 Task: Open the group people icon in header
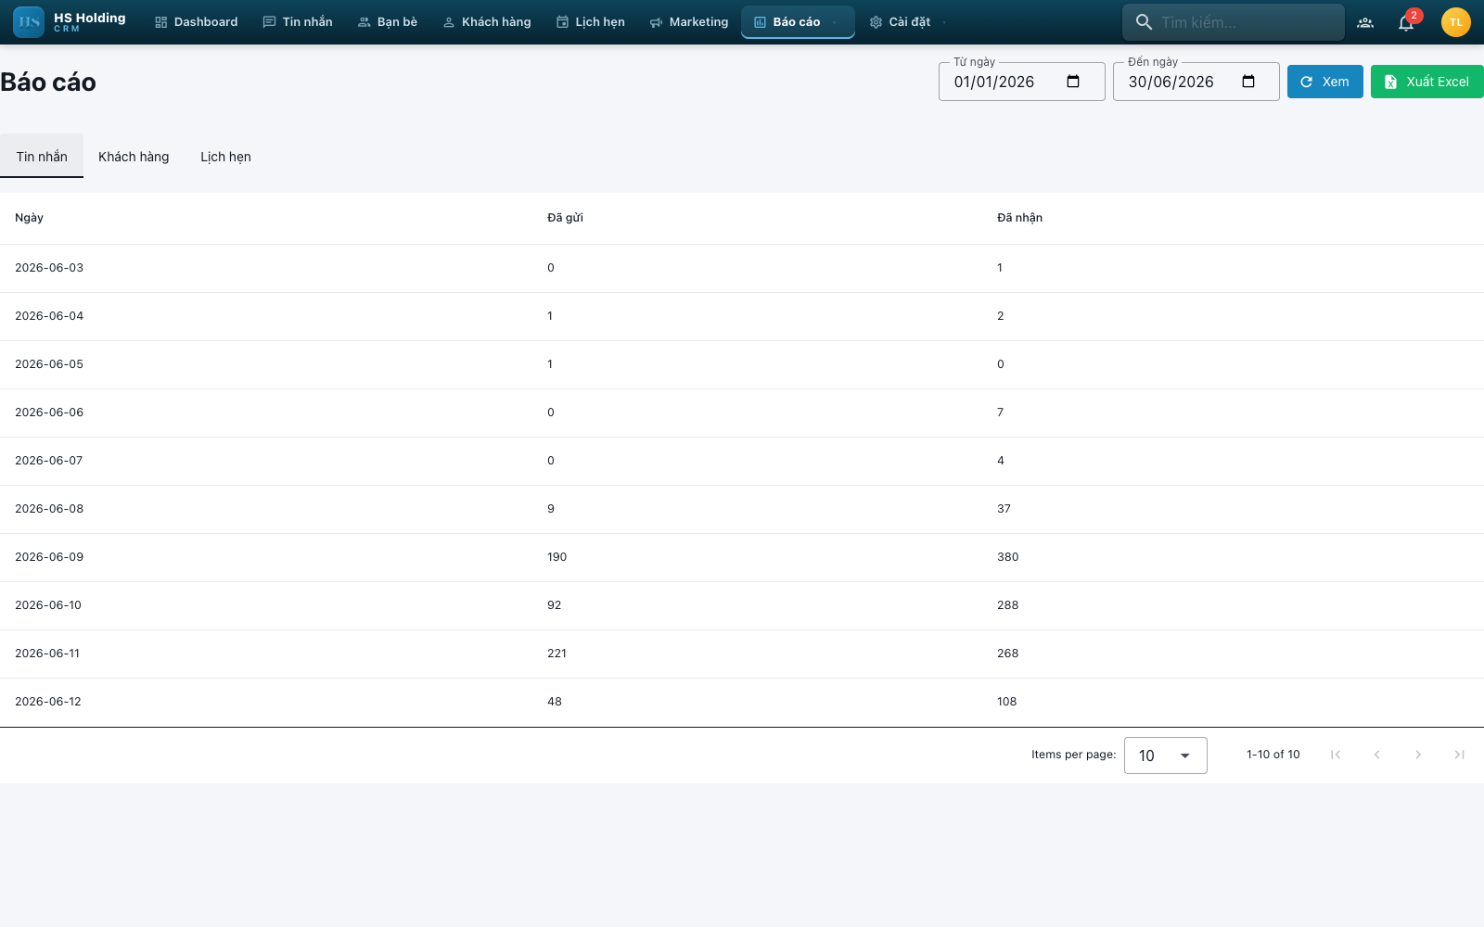1365,22
